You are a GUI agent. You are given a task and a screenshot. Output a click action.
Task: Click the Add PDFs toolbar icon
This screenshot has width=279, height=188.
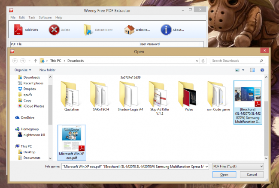(18, 30)
